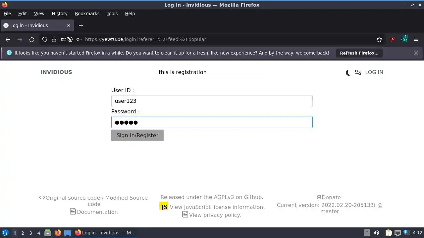Open the Firefox hamburger application menu
The image size is (424, 238).
[416, 39]
